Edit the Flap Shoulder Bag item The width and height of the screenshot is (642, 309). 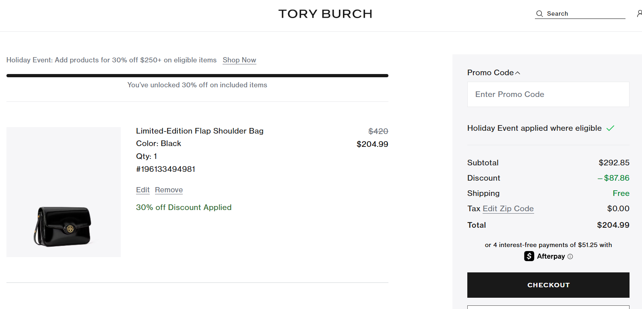142,190
